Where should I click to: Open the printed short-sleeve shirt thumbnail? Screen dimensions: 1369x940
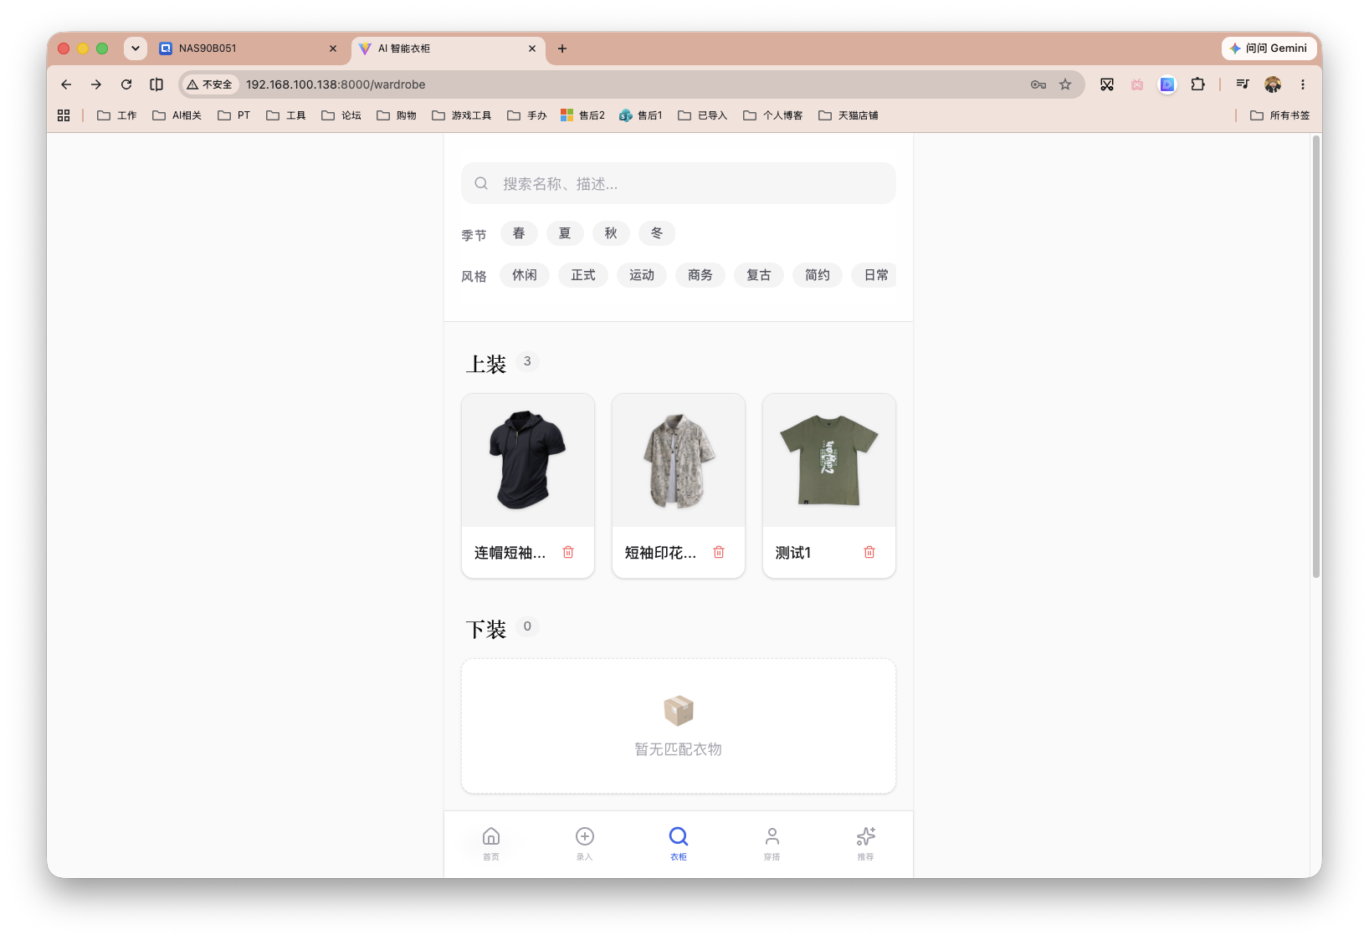pos(679,460)
